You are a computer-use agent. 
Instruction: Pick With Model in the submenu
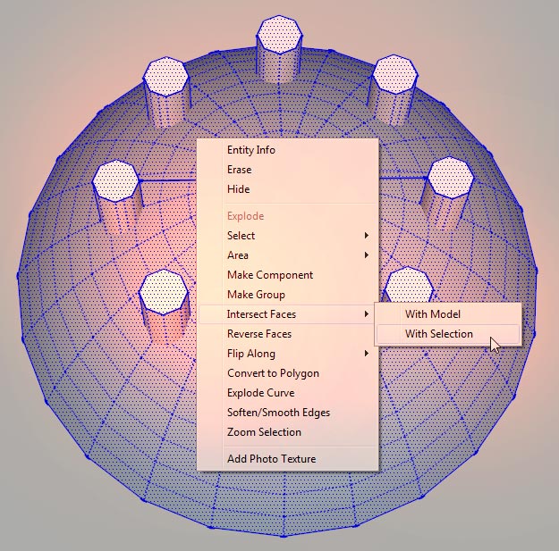(448, 314)
